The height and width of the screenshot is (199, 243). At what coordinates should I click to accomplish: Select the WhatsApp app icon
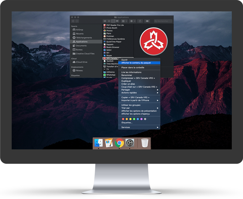click(104, 75)
